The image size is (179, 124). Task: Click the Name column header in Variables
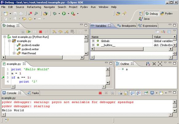click(121, 37)
